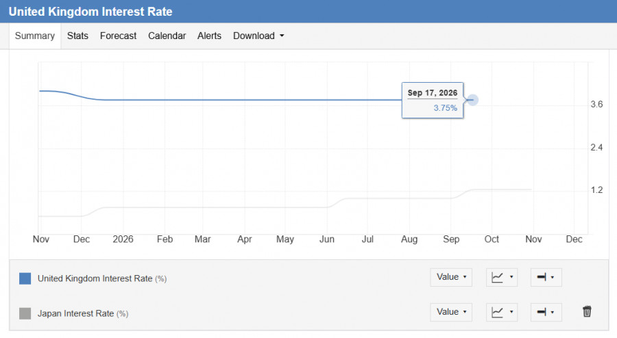Click the Japan Interest Rate legend label
This screenshot has height=338, width=617.
point(83,313)
